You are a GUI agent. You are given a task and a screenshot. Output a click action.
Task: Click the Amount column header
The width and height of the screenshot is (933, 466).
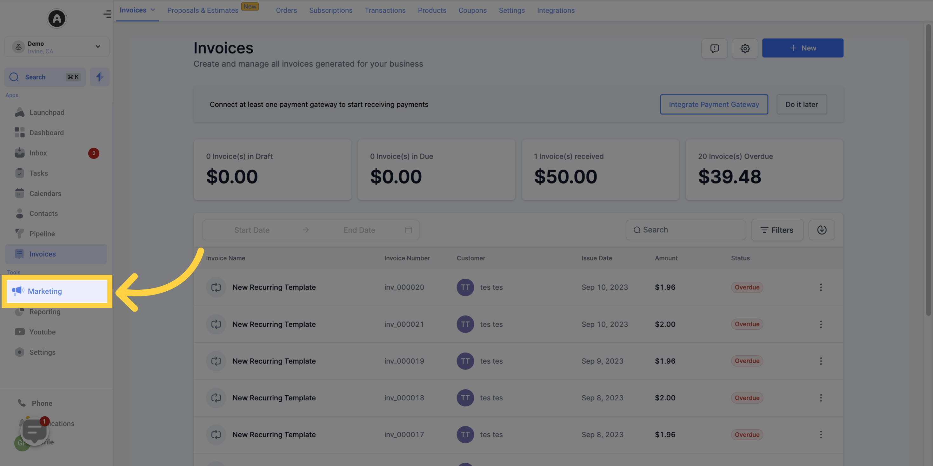coord(666,258)
